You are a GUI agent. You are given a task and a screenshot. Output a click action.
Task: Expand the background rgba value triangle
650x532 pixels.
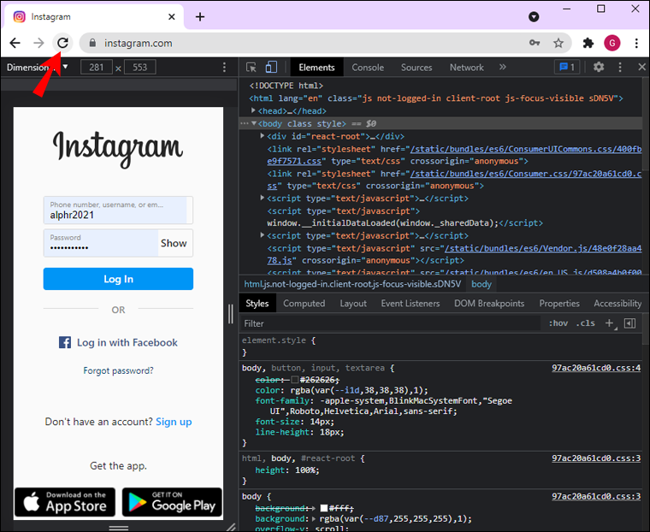tap(314, 518)
